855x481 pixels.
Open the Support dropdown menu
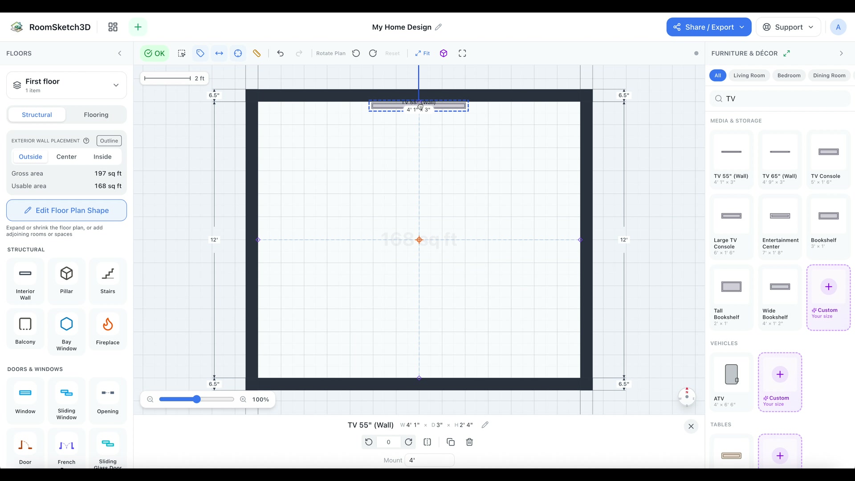789,27
